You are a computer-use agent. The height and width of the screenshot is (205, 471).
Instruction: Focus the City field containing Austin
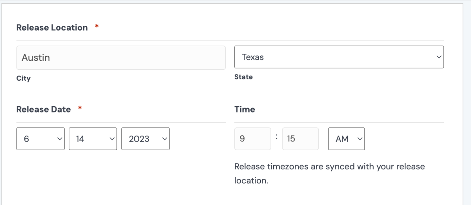(121, 58)
